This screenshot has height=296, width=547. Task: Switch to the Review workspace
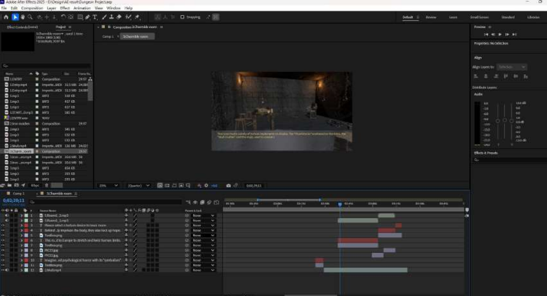tap(431, 17)
